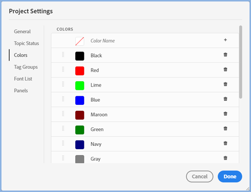Remove the Lime color via trash icon

click(x=225, y=84)
